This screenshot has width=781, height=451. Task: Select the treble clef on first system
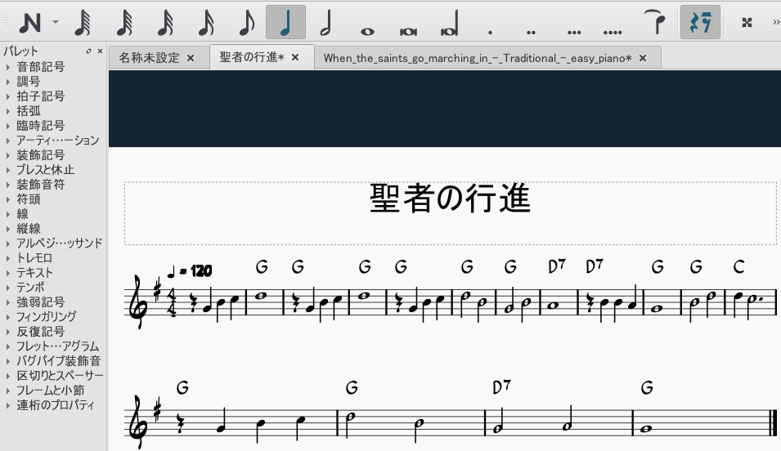point(139,301)
